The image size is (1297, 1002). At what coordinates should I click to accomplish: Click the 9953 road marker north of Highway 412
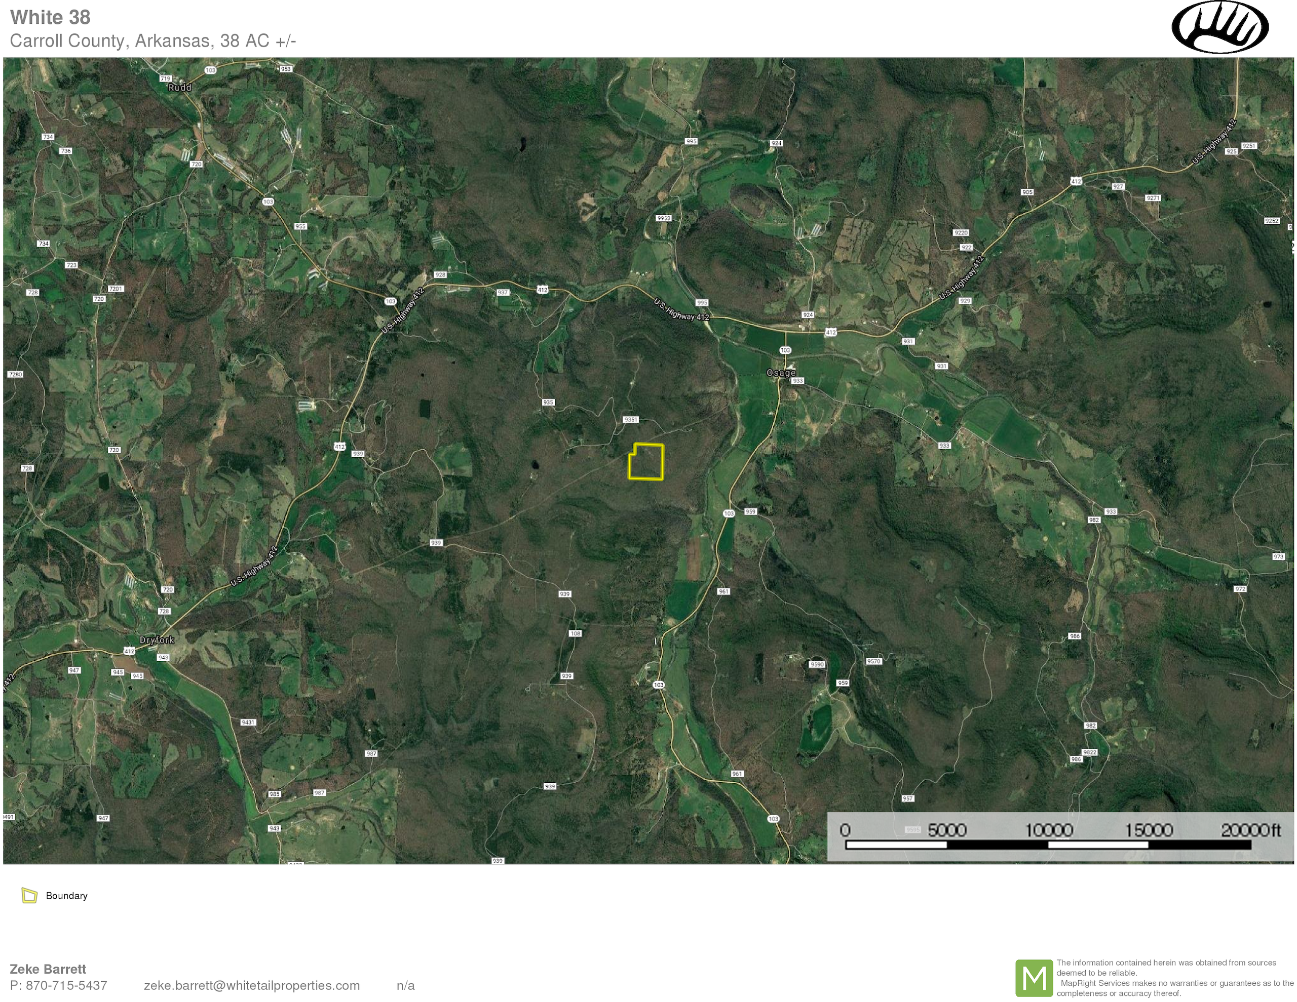[x=663, y=218]
